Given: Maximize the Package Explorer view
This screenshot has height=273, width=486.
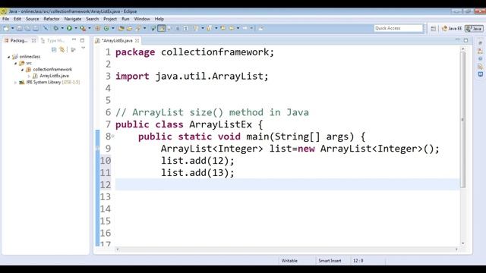Looking at the screenshot, I should tap(82, 40).
